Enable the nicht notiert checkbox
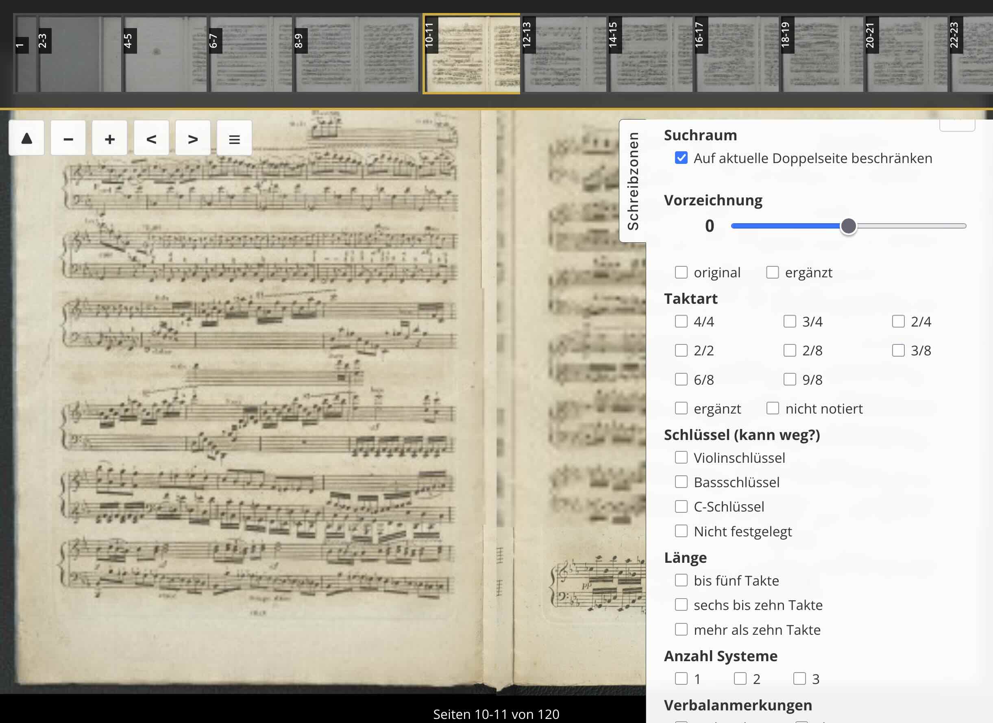This screenshot has height=723, width=993. (772, 408)
